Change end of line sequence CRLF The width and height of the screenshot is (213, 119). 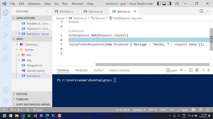(x=163, y=110)
